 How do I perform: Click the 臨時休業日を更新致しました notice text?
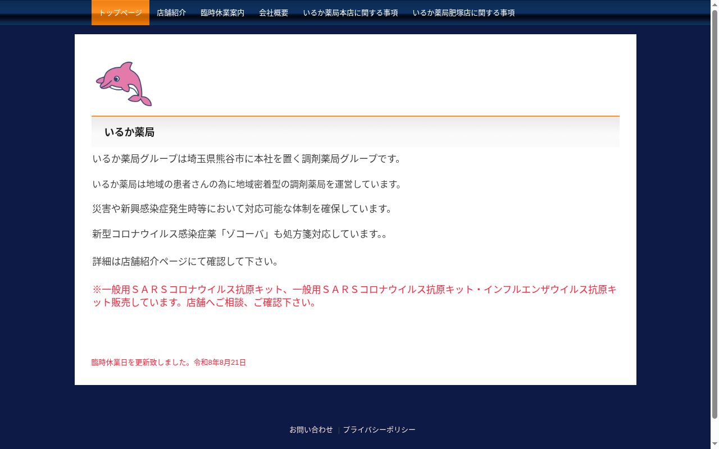click(169, 363)
